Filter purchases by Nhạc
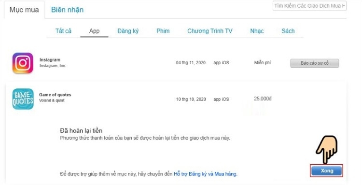 257,31
